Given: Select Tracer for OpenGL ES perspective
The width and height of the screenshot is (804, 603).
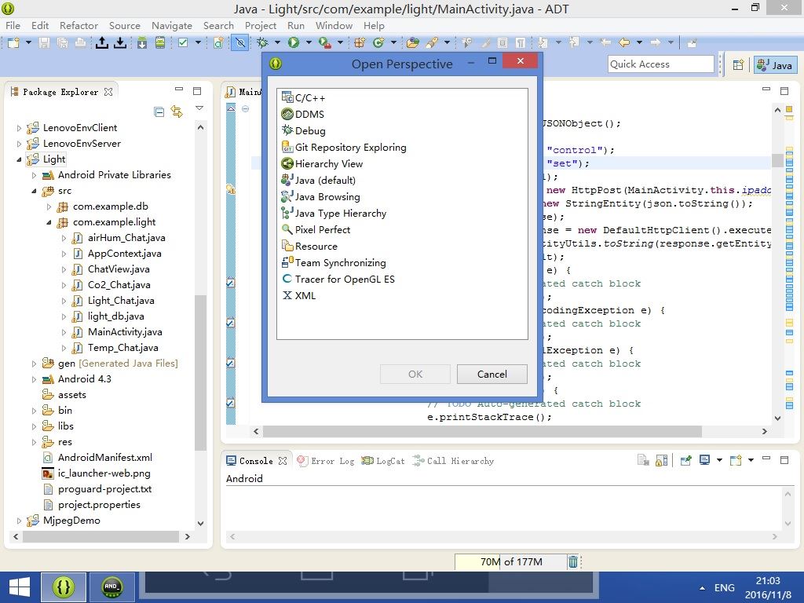Looking at the screenshot, I should [x=338, y=280].
